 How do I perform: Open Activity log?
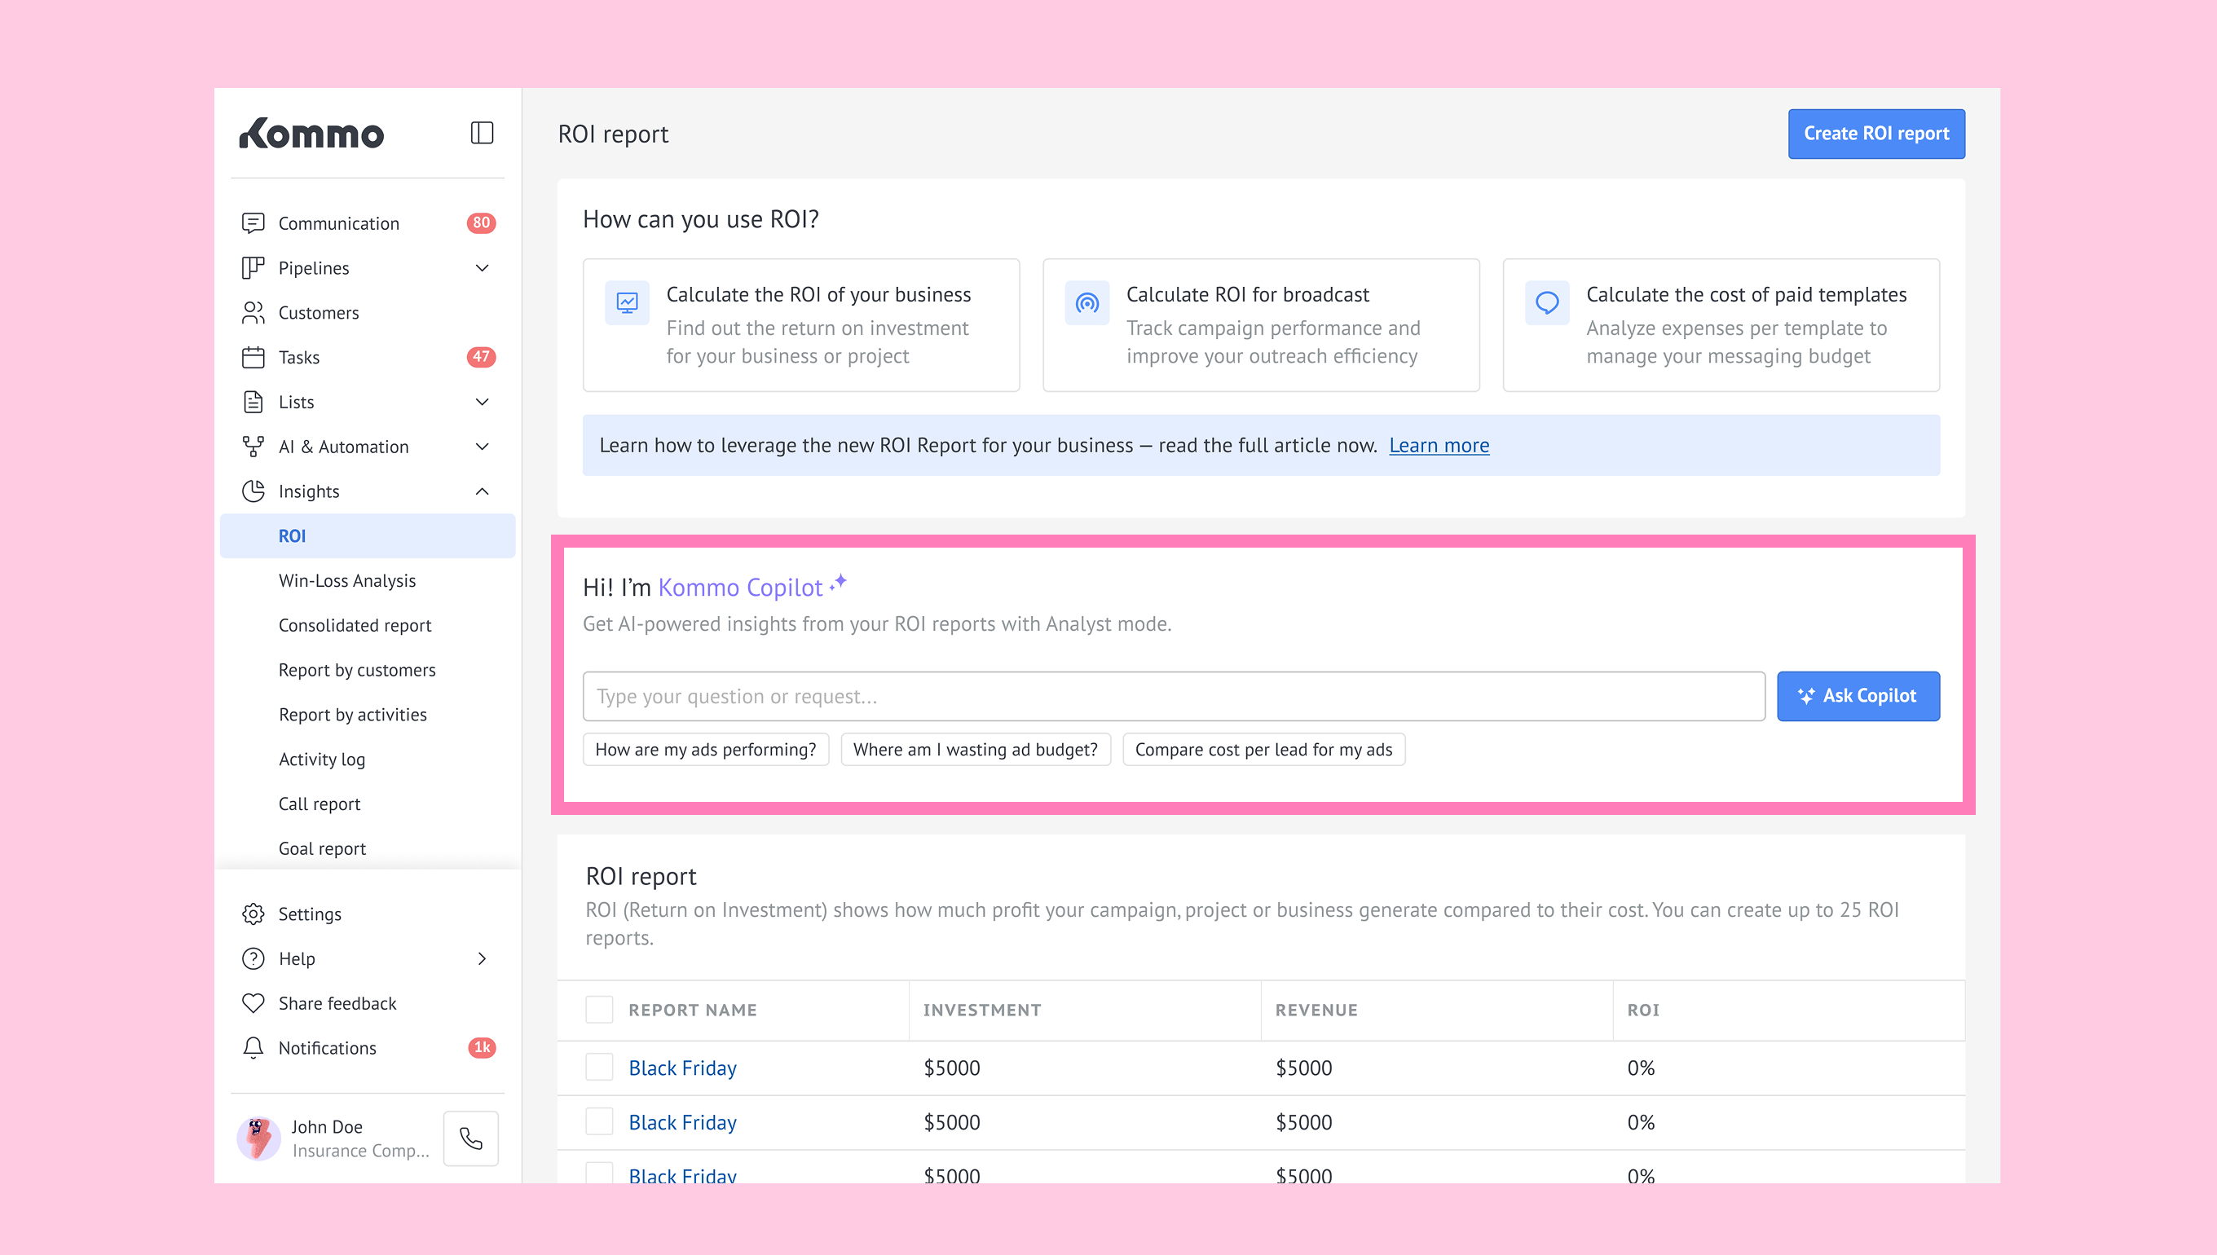tap(321, 760)
